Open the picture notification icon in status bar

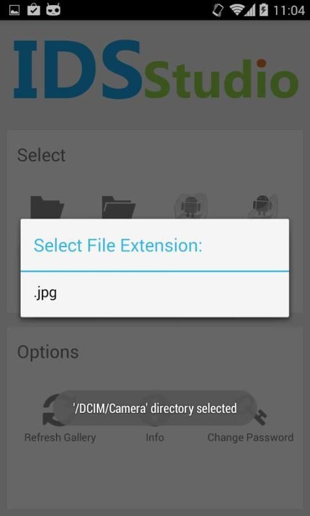coord(14,10)
